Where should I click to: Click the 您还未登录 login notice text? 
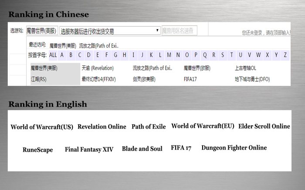[266, 33]
